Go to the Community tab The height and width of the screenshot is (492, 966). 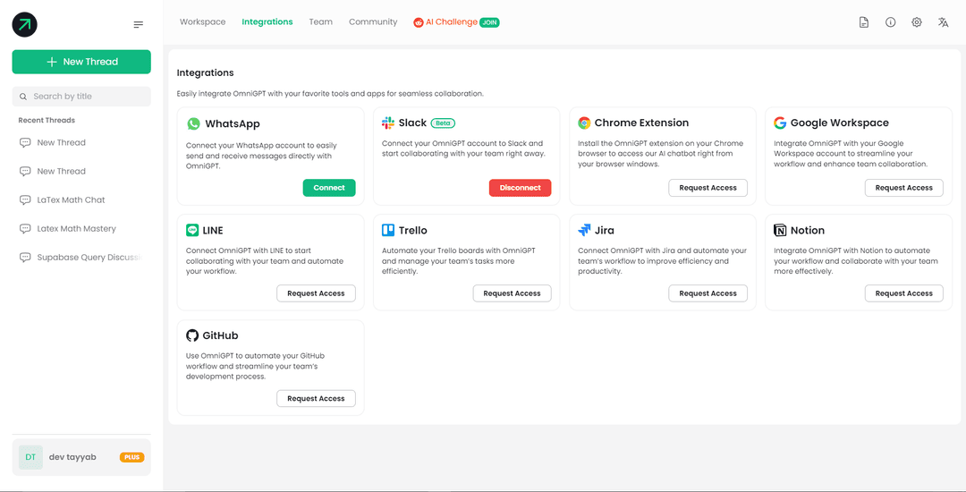tap(373, 21)
